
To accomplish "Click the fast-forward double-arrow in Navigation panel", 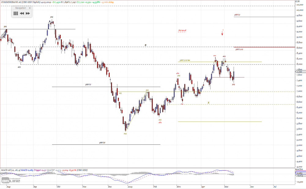I will [28, 13].
